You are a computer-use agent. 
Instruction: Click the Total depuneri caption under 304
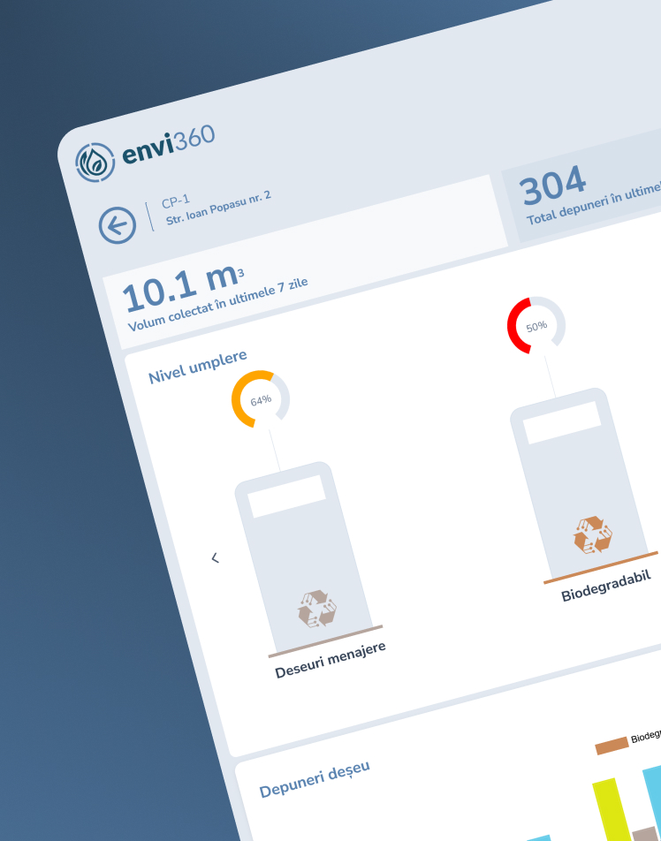pyautogui.click(x=594, y=204)
